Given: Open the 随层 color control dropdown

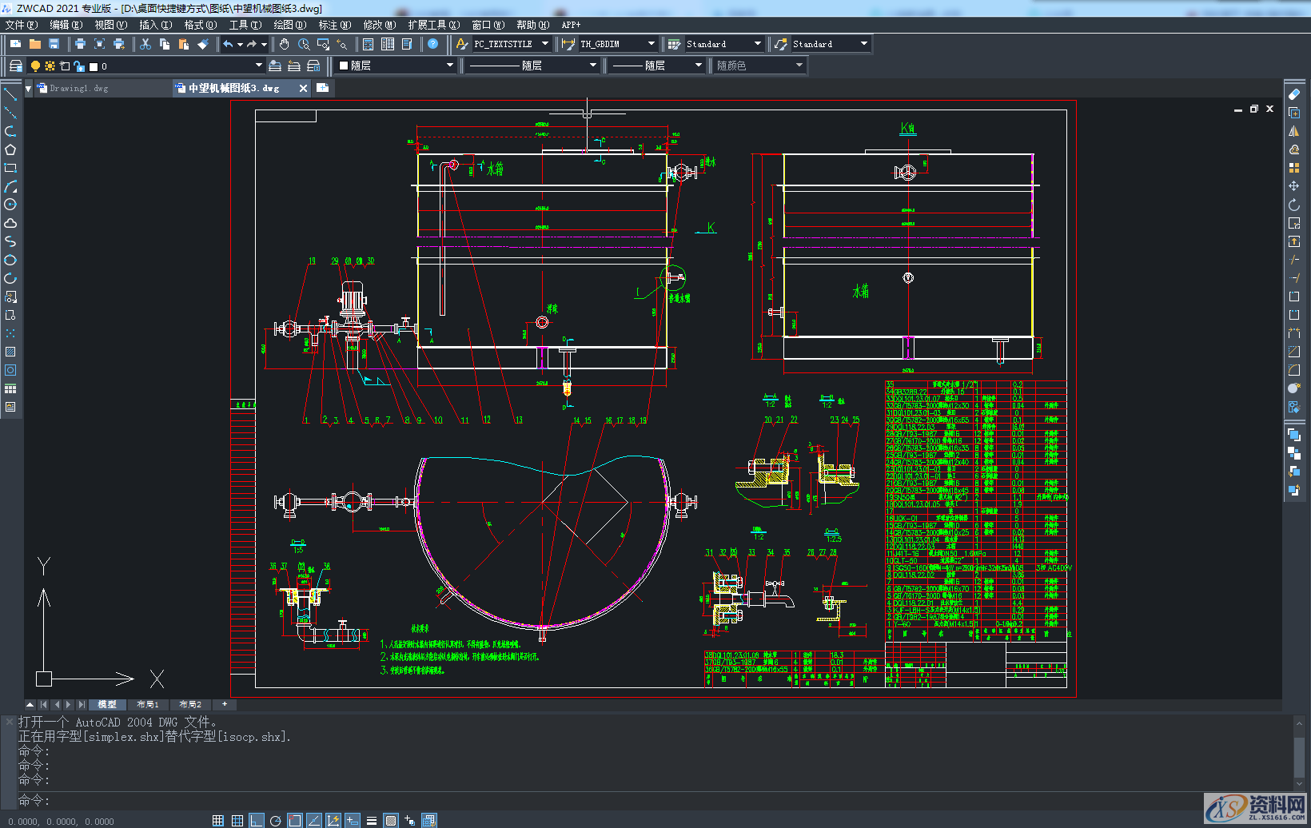Looking at the screenshot, I should [450, 66].
